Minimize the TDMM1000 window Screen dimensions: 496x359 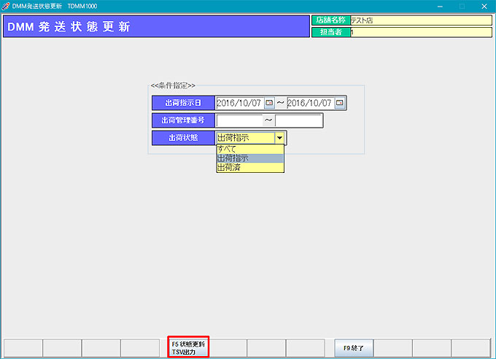coord(440,7)
